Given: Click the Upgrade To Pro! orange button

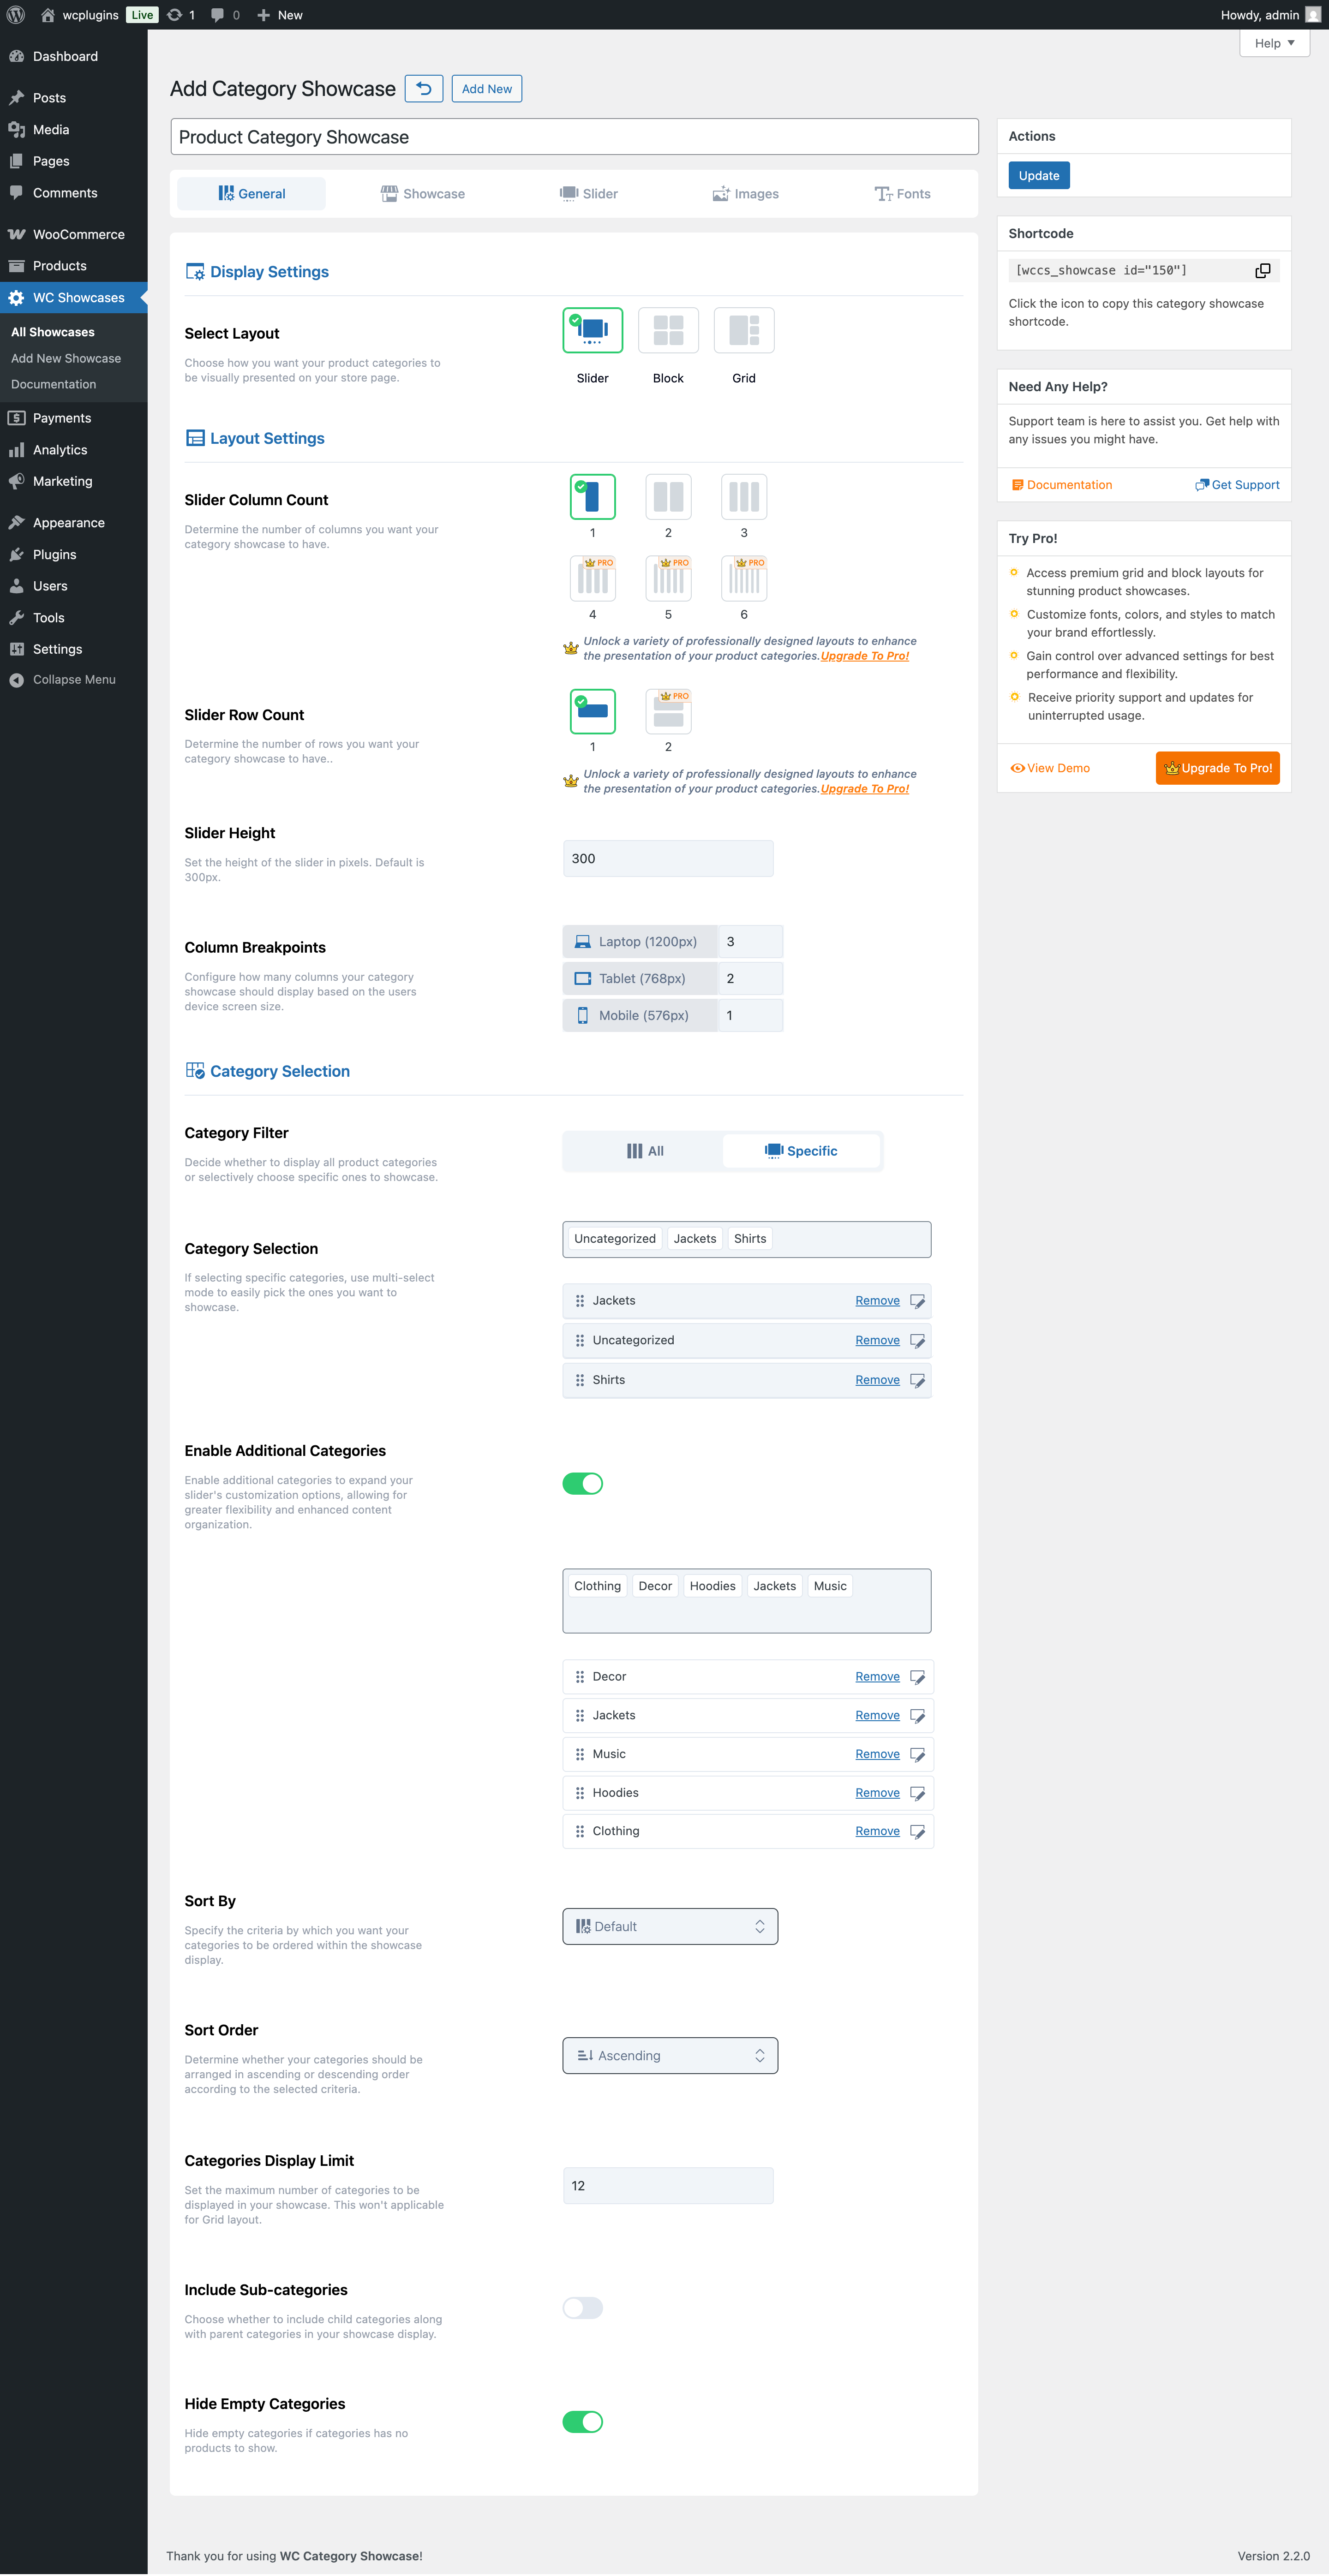Looking at the screenshot, I should [1218, 768].
